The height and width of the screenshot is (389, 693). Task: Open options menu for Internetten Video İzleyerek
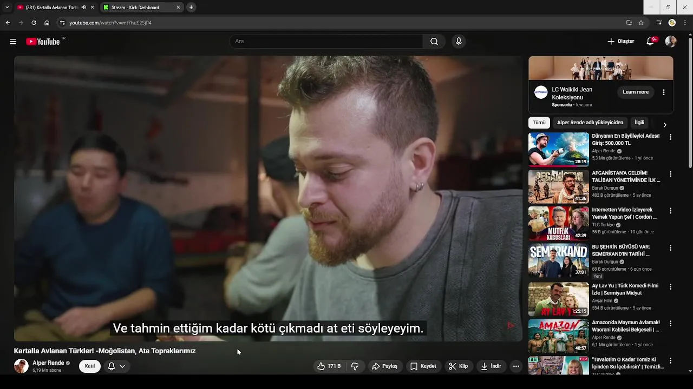670,211
